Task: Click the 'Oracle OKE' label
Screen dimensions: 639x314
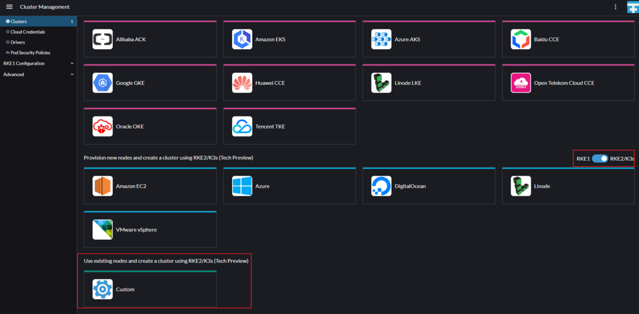Action: pos(130,126)
